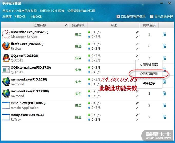Click Diskeeper Service description text
The height and width of the screenshot is (143, 175).
click(x=24, y=37)
